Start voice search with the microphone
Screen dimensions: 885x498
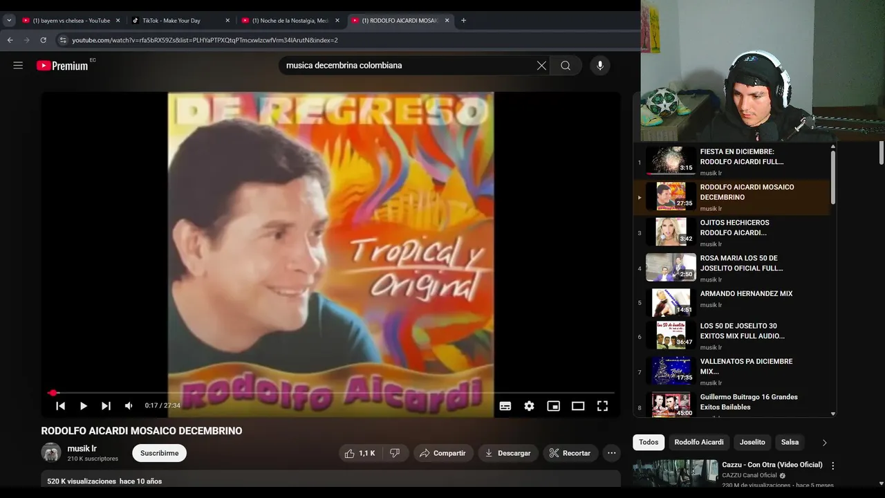pyautogui.click(x=599, y=66)
